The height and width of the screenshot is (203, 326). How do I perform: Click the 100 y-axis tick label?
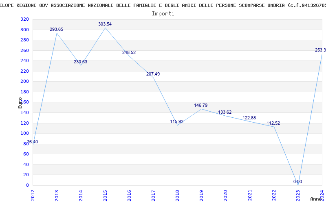[24, 134]
